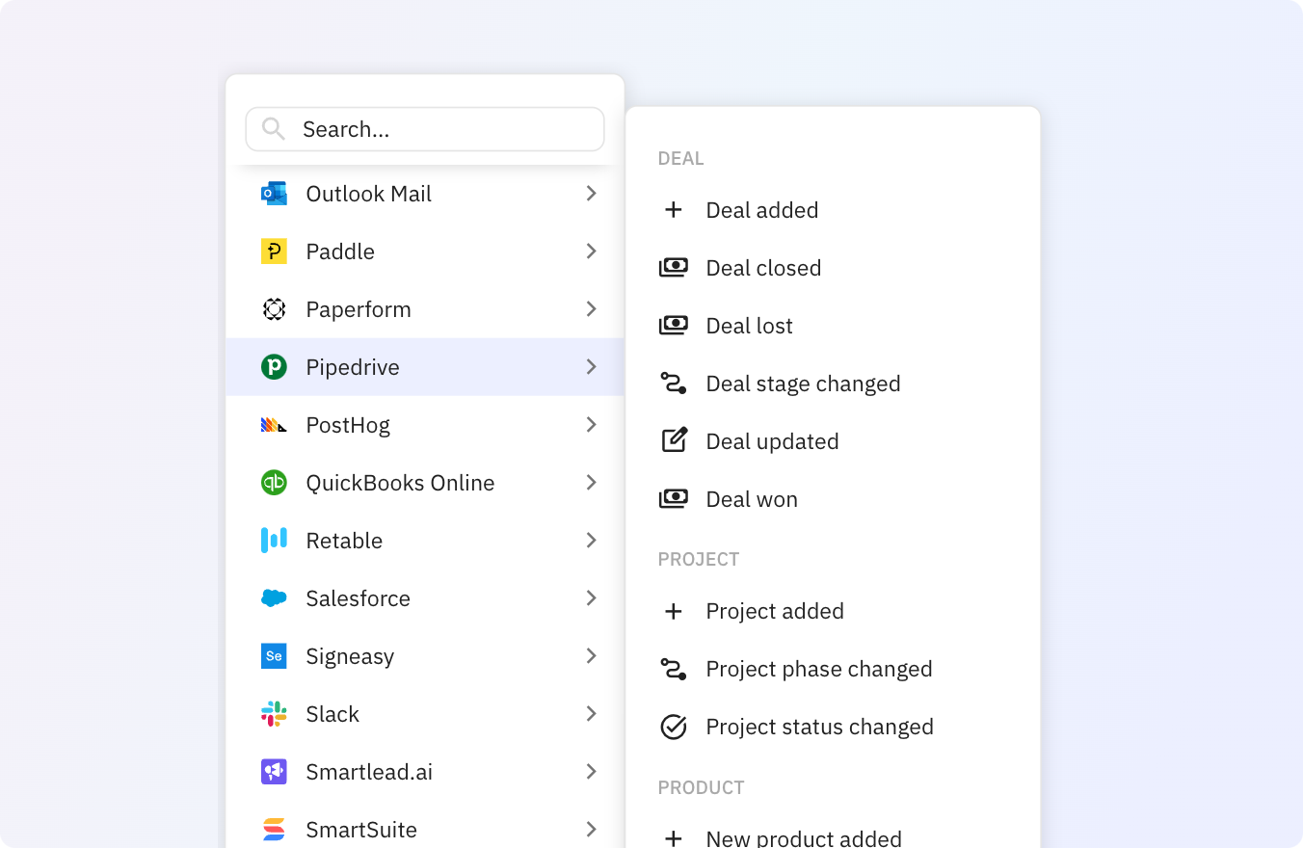Click the plus icon beside Deal added
Screen dimensions: 1303x848
(674, 210)
